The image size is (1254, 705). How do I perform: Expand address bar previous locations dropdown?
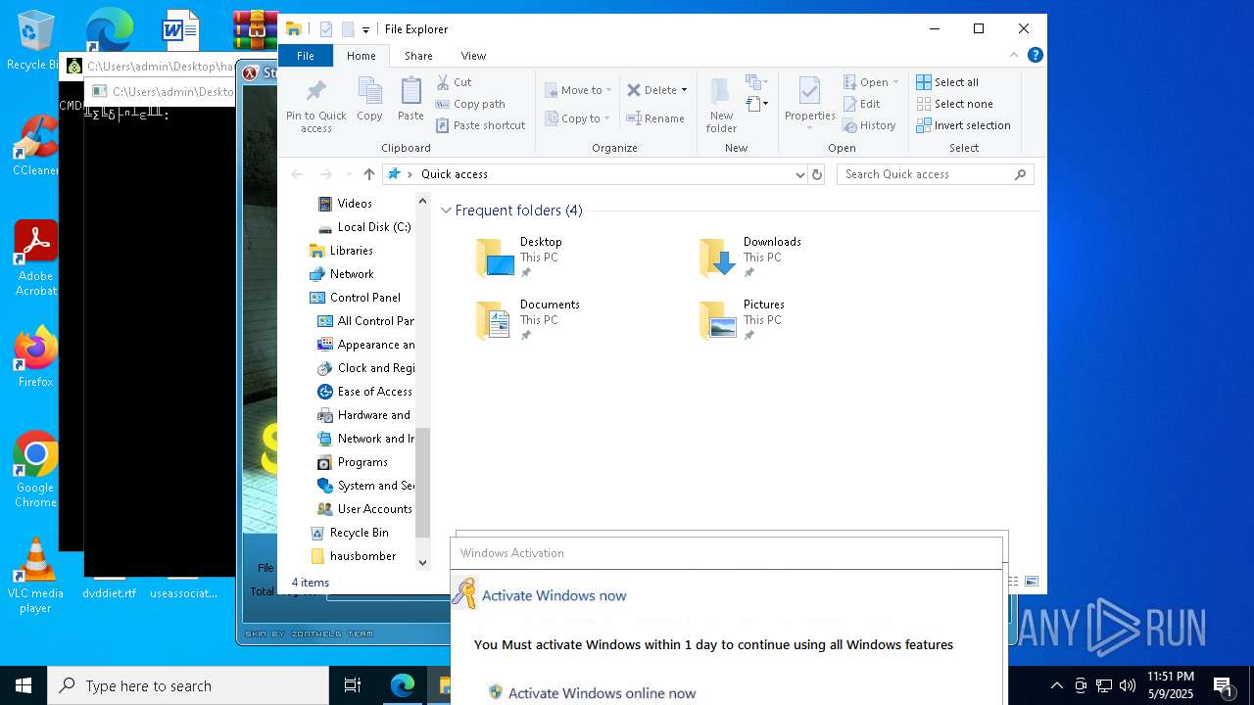(x=800, y=174)
